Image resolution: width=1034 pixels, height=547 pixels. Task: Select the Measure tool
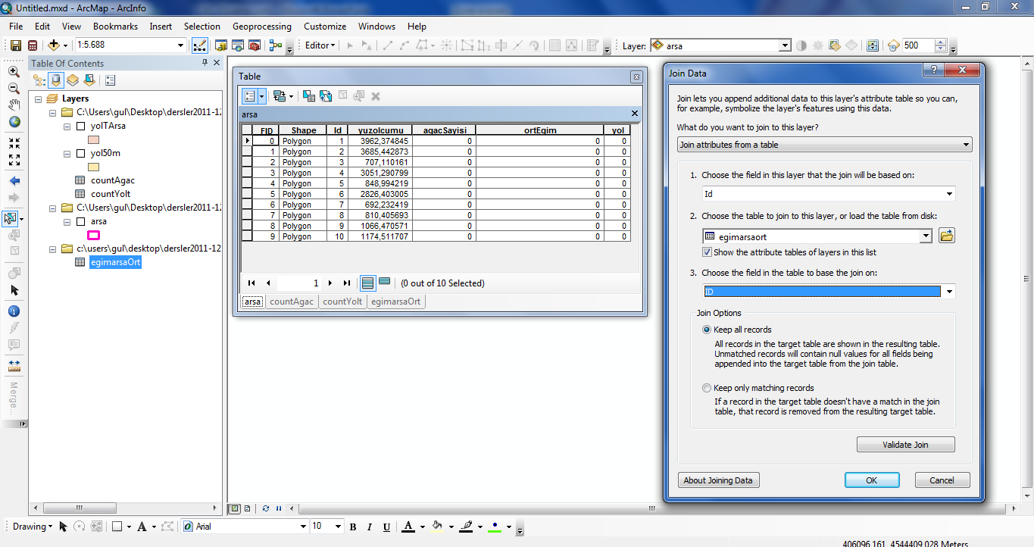click(x=14, y=364)
